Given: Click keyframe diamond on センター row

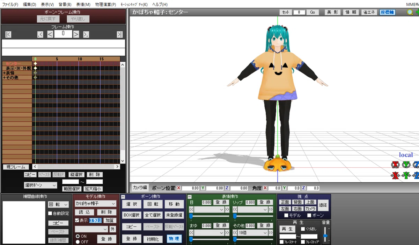Looking at the screenshot, I should (x=35, y=64).
